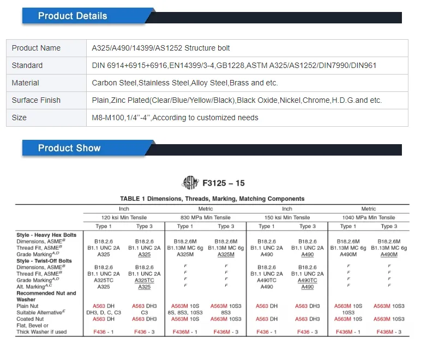
Task: Click the underlined A490TC grade marking
Action: click(x=308, y=280)
